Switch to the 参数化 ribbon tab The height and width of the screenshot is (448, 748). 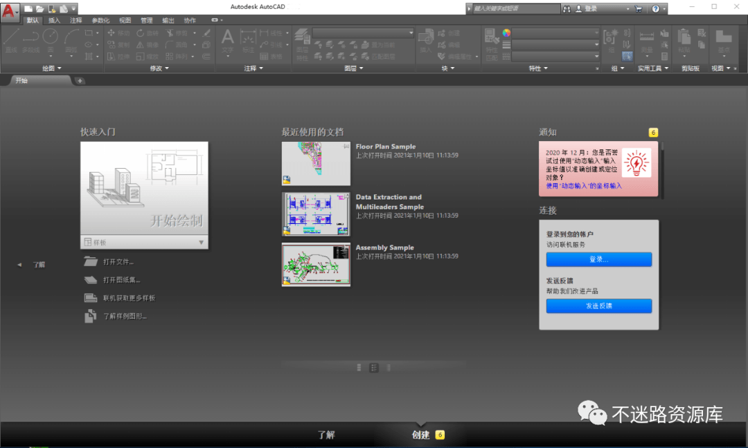pos(100,21)
